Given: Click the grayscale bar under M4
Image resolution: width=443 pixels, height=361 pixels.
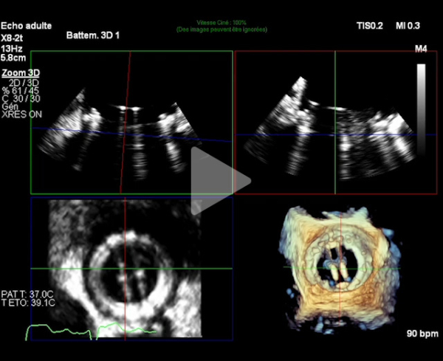Looking at the screenshot, I should tap(421, 97).
